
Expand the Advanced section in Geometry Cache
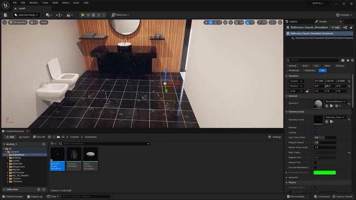[x=286, y=178]
